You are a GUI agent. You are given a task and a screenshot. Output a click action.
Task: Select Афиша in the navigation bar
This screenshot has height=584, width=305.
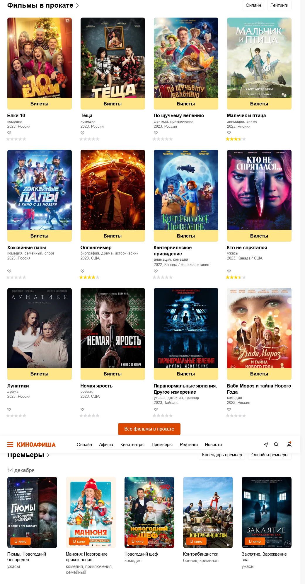pyautogui.click(x=106, y=445)
